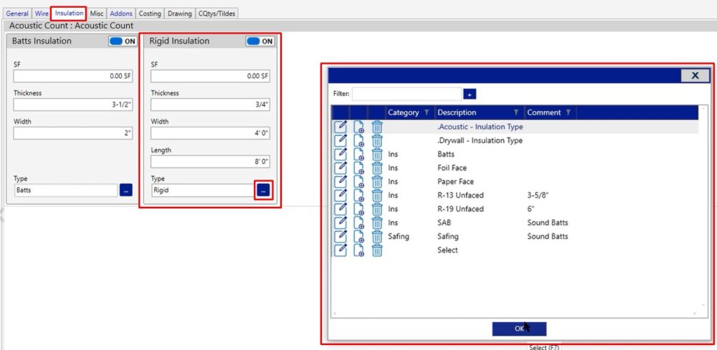Image resolution: width=717 pixels, height=350 pixels.
Task: Open the Addons tab
Action: tap(121, 14)
